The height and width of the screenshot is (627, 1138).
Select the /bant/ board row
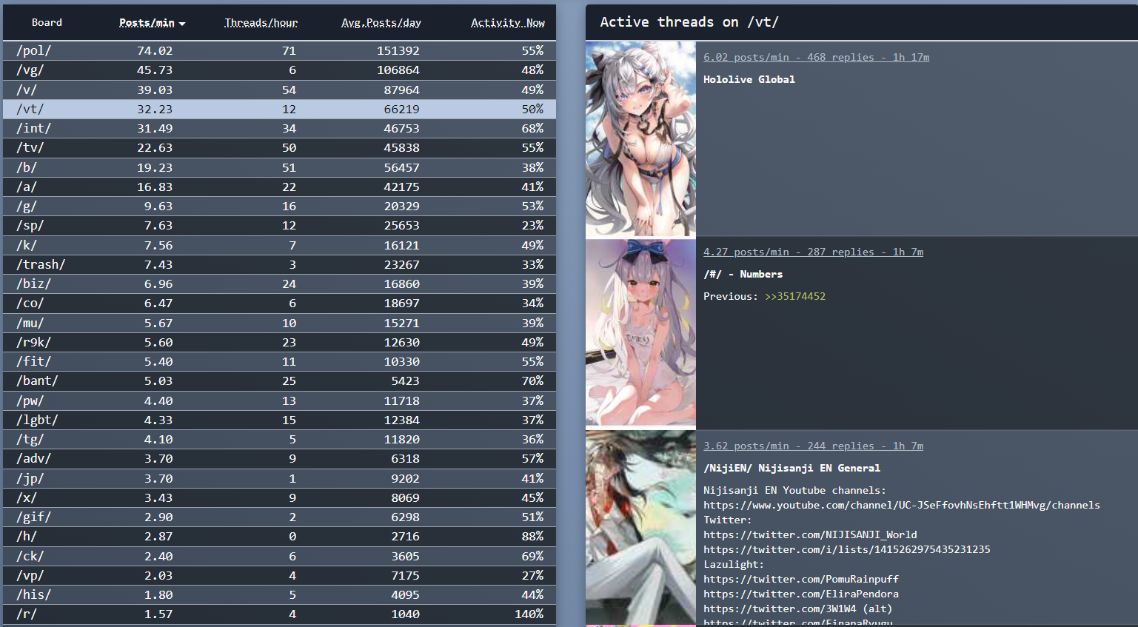coord(279,381)
